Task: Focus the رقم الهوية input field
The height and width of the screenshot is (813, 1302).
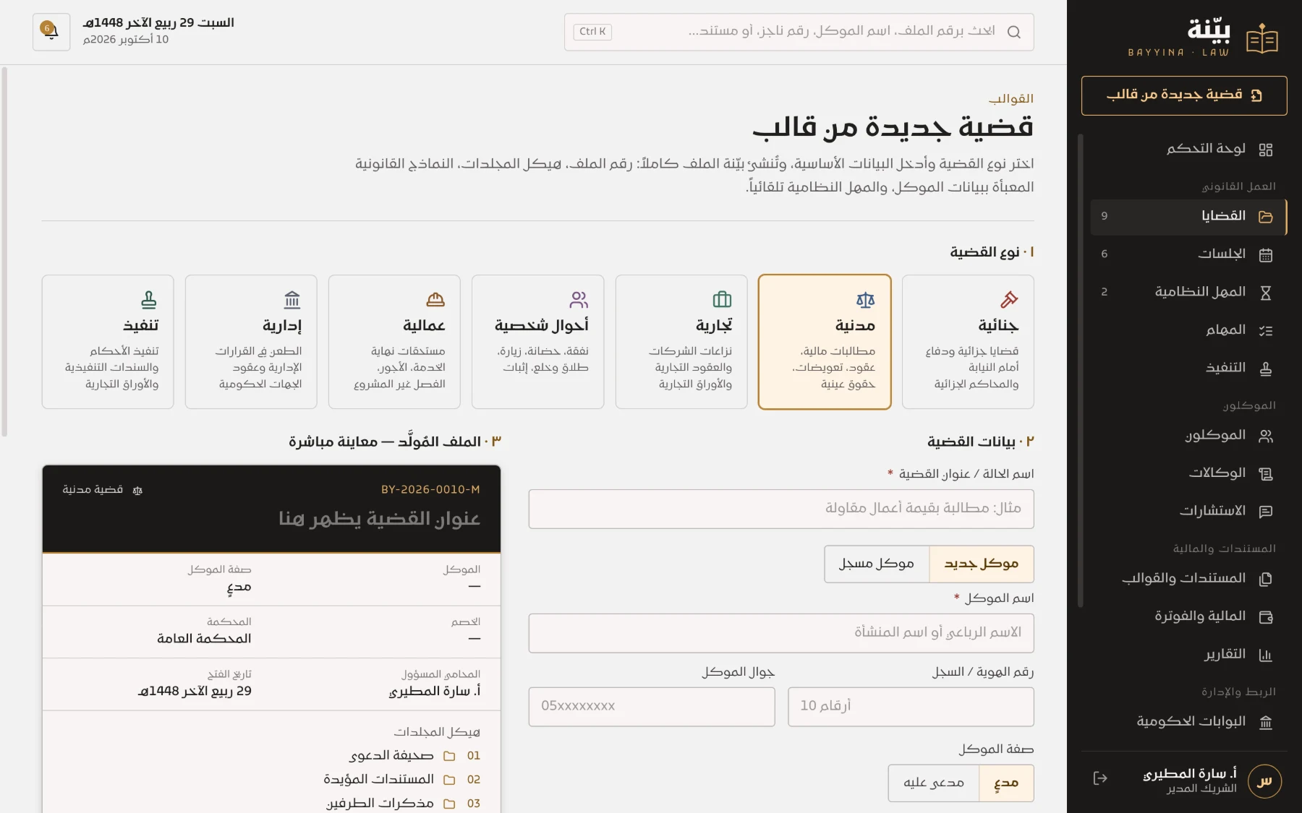Action: tap(911, 707)
